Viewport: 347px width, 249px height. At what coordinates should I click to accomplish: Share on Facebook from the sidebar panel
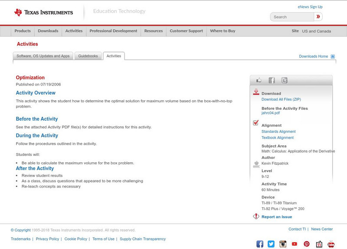click(x=272, y=80)
